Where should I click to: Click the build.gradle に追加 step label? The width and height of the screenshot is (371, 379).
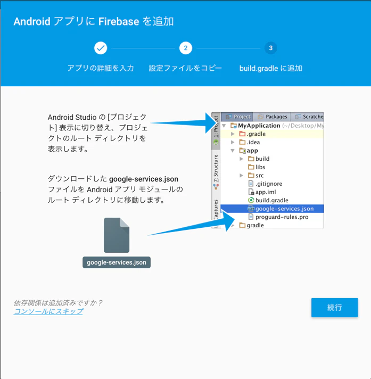(x=271, y=68)
